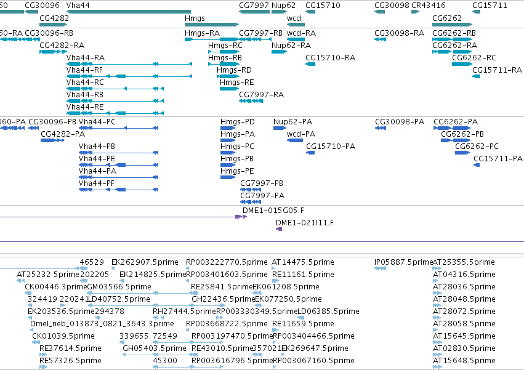Open transcript CG4282-RA
Screen dimensions: 524x370
click(x=53, y=52)
